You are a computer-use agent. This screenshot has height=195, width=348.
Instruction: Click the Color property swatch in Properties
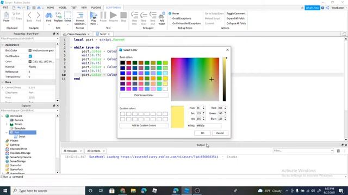(x=30, y=61)
